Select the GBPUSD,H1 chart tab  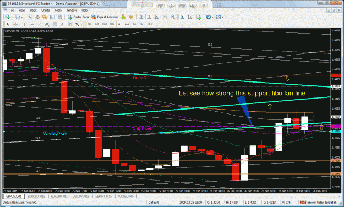click(14, 196)
